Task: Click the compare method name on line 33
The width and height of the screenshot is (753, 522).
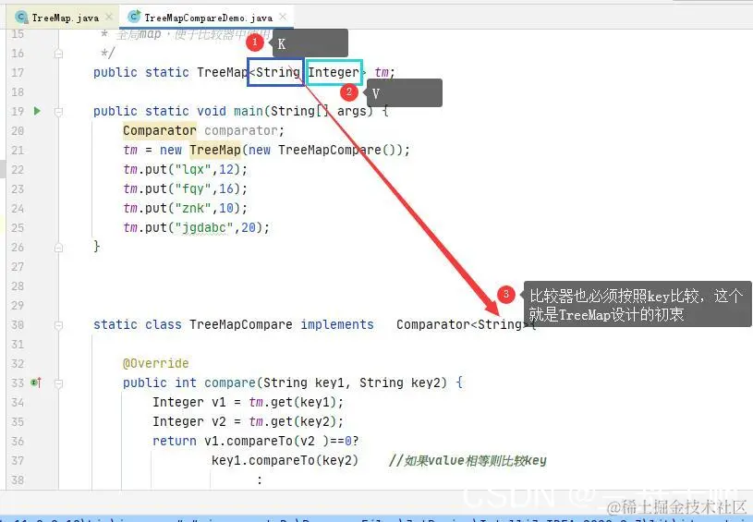Action: pyautogui.click(x=230, y=382)
